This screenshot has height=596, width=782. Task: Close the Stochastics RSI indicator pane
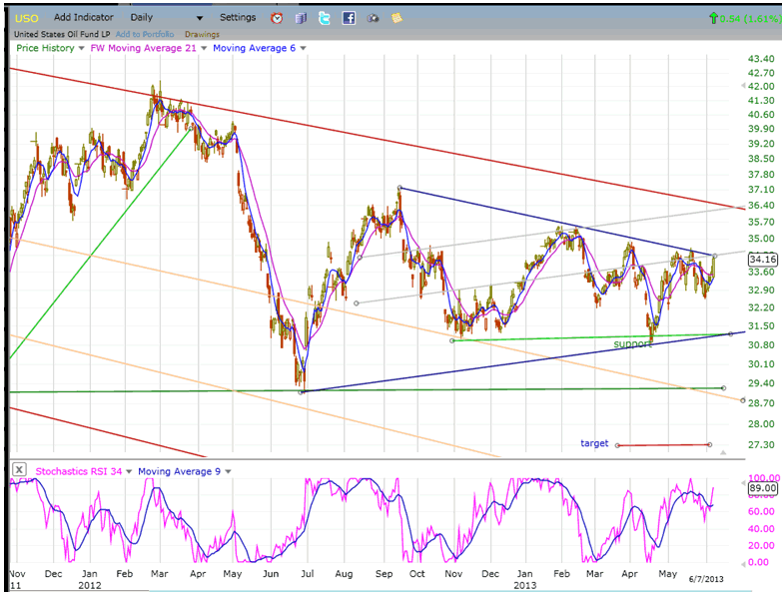[x=18, y=470]
